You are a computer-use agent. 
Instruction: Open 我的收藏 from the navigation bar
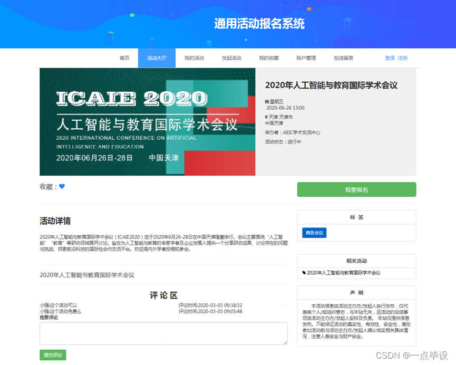tap(269, 58)
